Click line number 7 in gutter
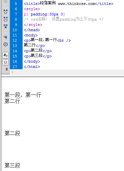 16,14
